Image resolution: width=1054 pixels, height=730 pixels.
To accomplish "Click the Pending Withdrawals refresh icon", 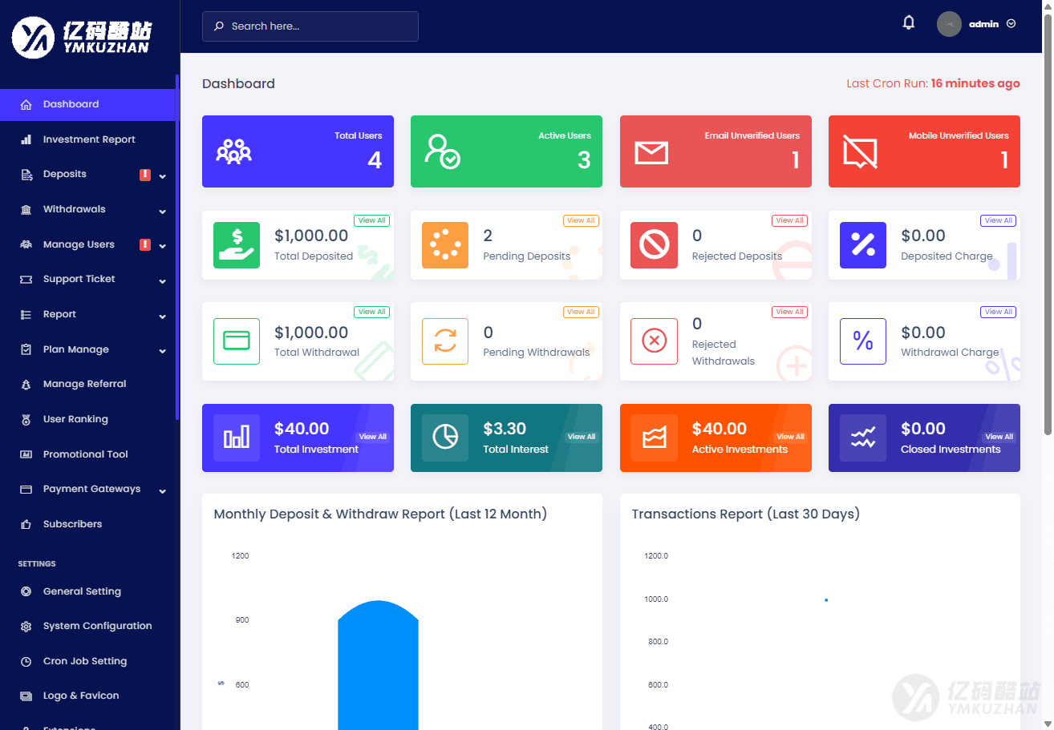I will coord(445,341).
